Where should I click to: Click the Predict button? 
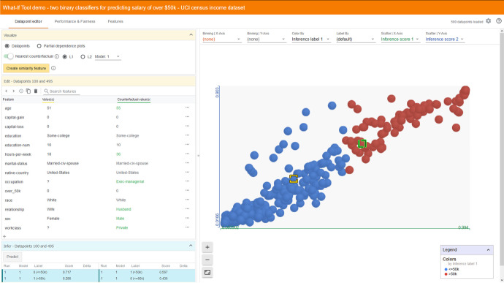point(12,257)
